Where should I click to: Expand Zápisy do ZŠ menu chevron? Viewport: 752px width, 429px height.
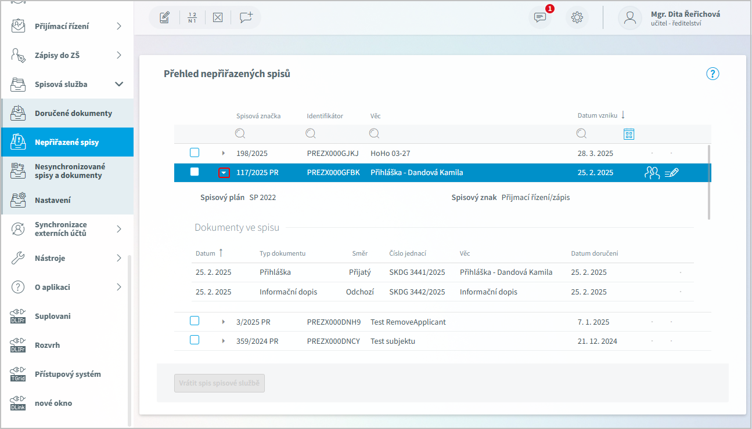pyautogui.click(x=119, y=55)
